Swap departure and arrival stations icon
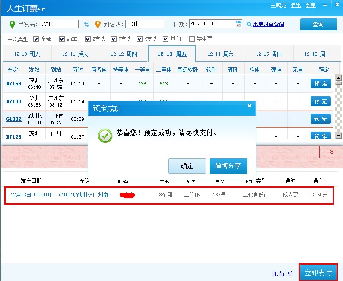 click(x=86, y=25)
